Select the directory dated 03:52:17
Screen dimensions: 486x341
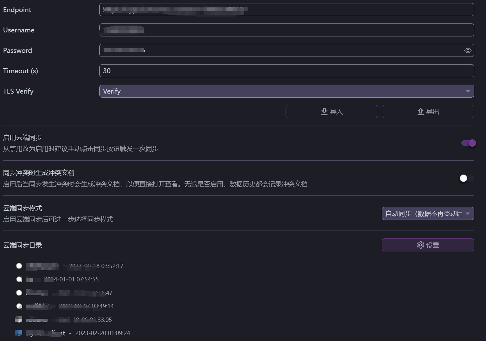coord(19,266)
